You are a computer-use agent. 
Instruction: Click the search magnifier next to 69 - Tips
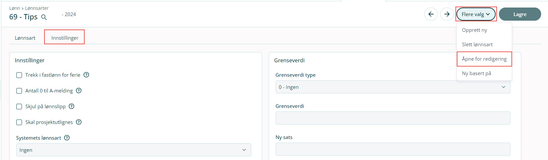pyautogui.click(x=44, y=17)
